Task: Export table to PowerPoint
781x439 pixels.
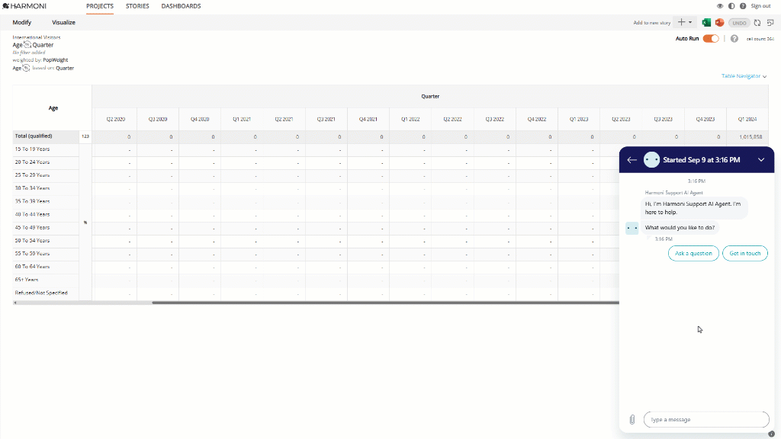Action: 719,22
